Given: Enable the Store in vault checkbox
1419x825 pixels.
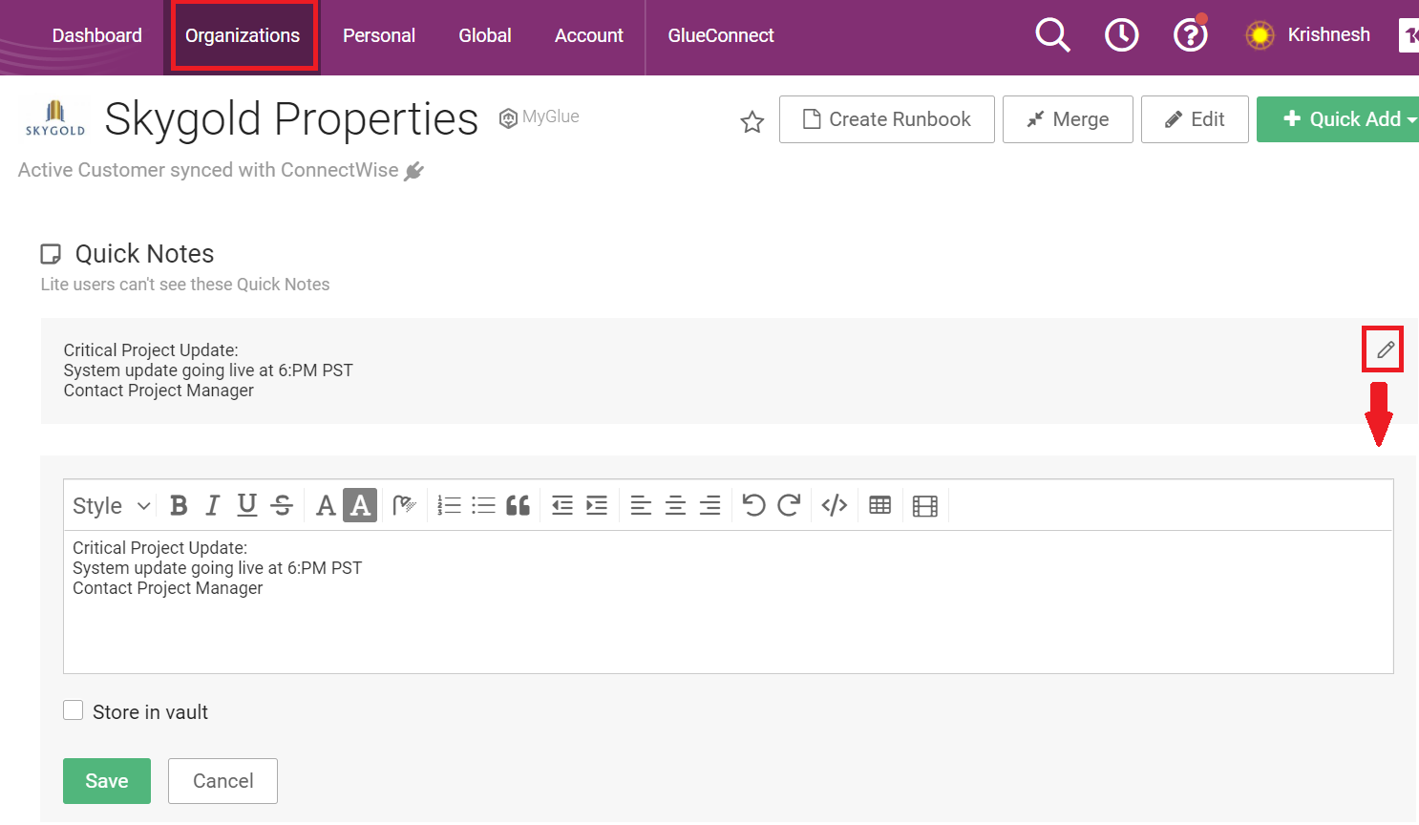Looking at the screenshot, I should [x=74, y=710].
